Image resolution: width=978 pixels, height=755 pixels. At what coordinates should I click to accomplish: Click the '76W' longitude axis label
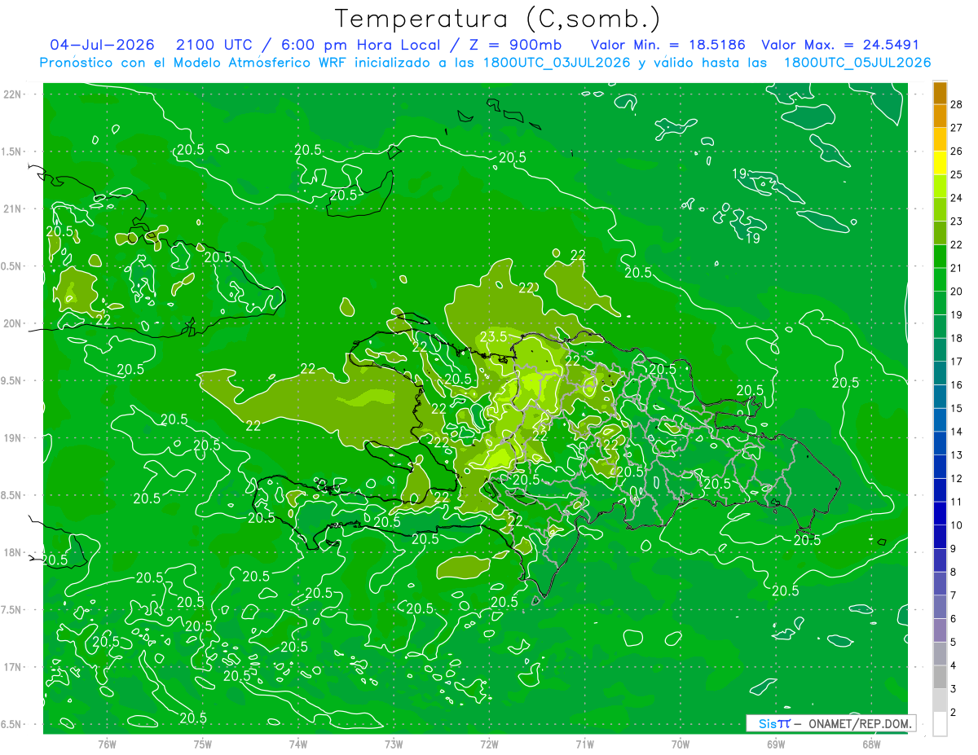pos(107,744)
